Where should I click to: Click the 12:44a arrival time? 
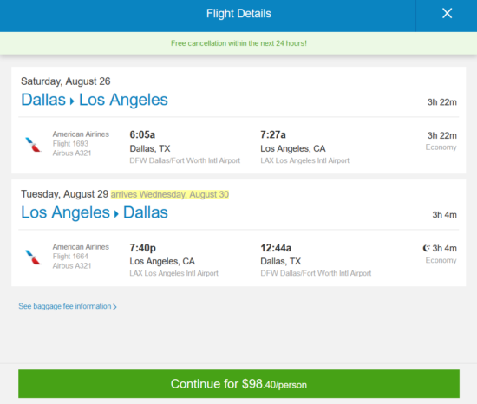(276, 248)
